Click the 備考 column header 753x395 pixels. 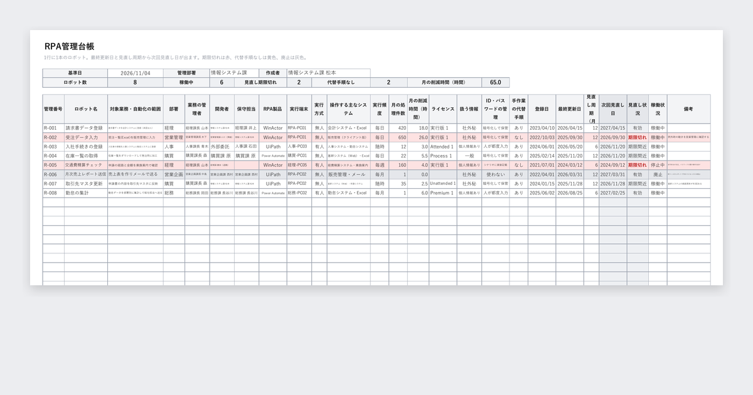tap(688, 109)
